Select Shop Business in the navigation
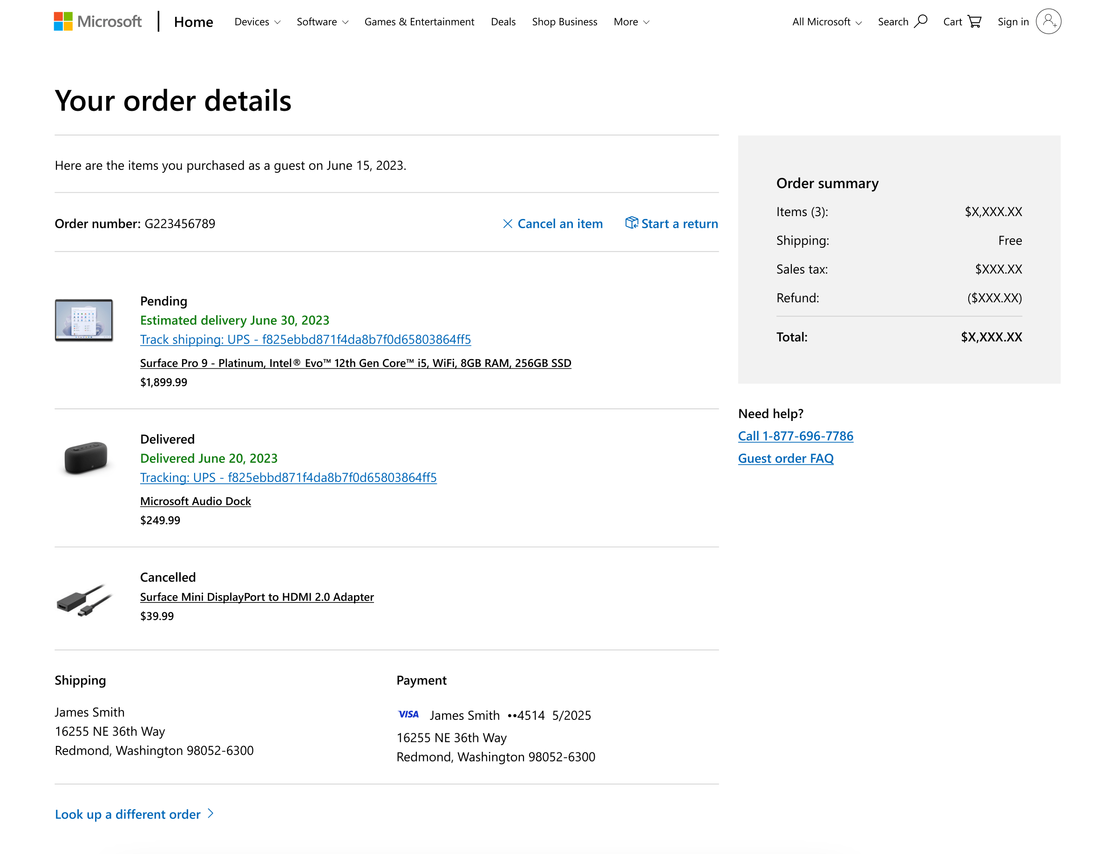 [564, 22]
